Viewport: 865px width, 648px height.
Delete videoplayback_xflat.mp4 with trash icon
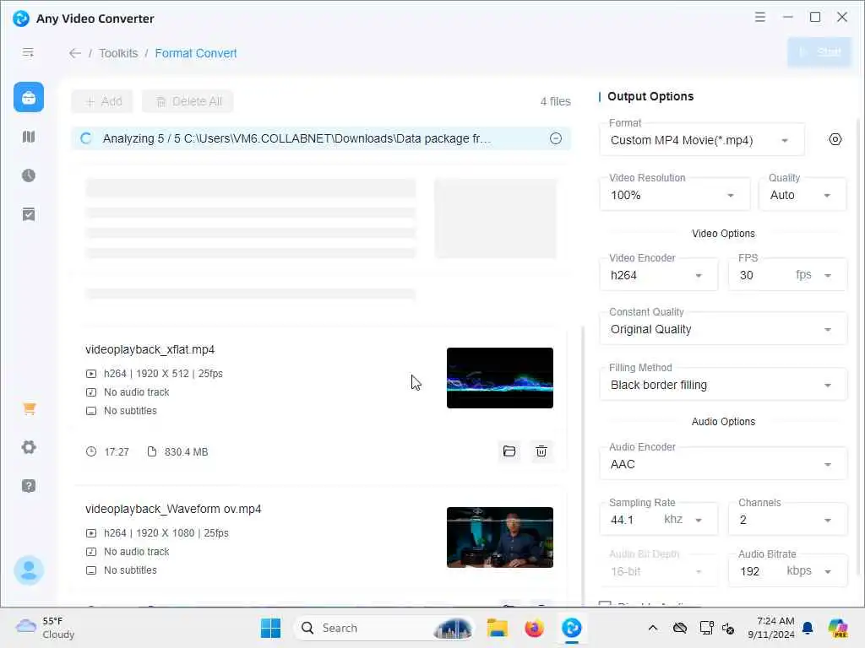point(541,451)
